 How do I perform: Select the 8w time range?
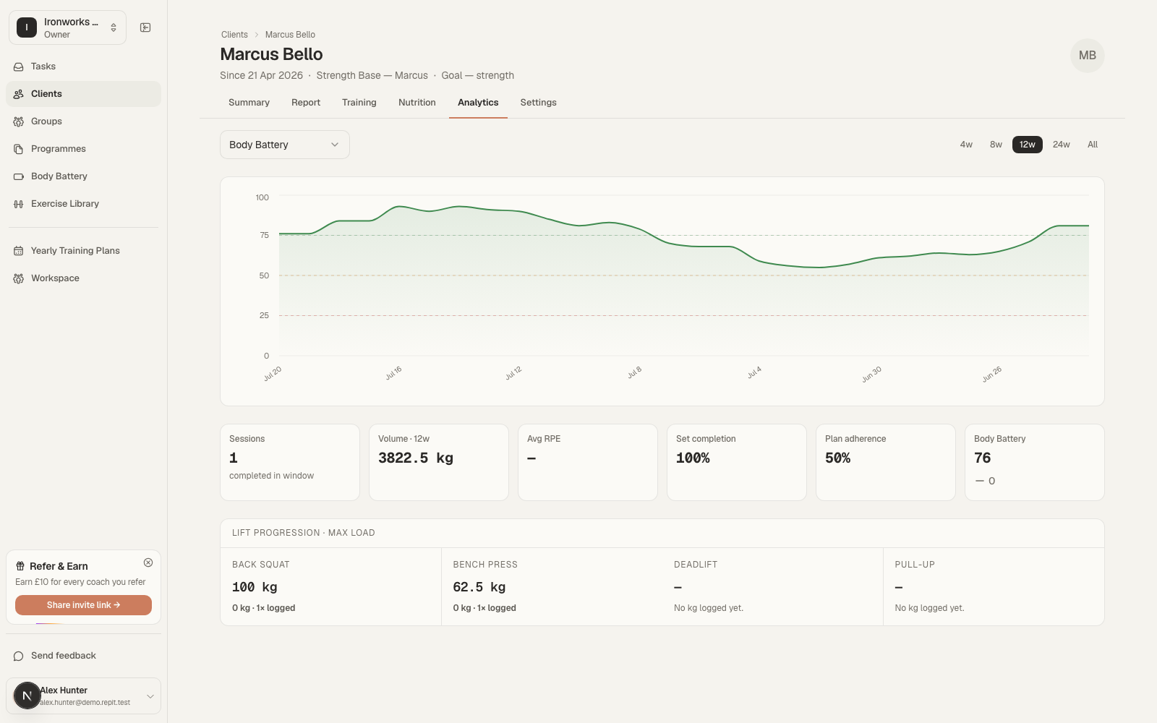click(x=996, y=145)
